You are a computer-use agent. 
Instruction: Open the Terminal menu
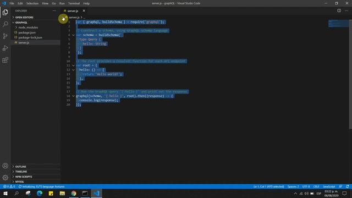[74, 3]
